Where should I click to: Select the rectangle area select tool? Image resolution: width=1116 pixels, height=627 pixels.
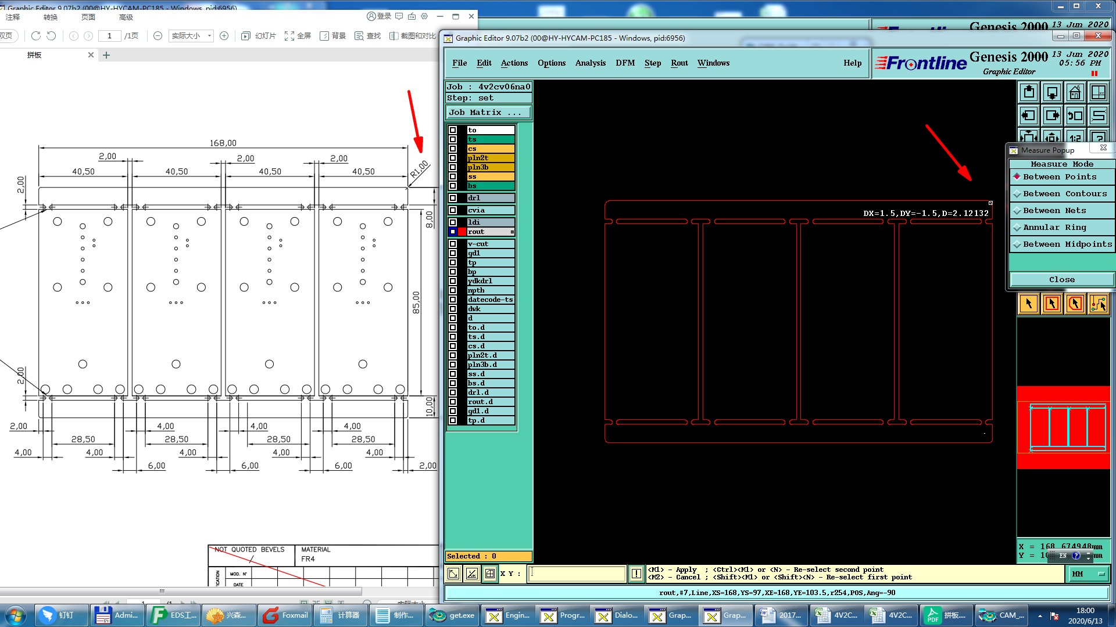1052,304
